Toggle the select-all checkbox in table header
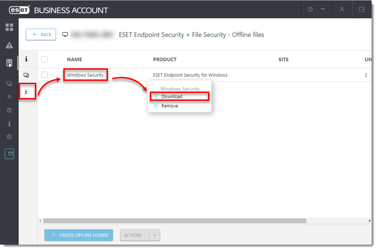 [45, 59]
